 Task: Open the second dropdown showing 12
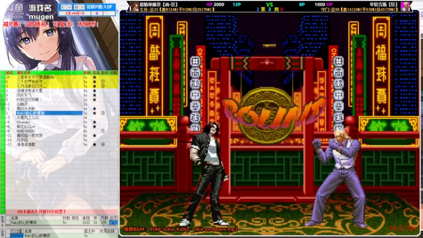pos(79,7)
